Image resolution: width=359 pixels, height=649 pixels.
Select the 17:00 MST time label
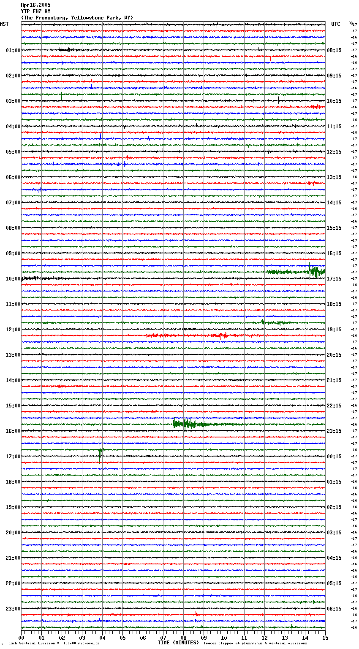point(13,456)
